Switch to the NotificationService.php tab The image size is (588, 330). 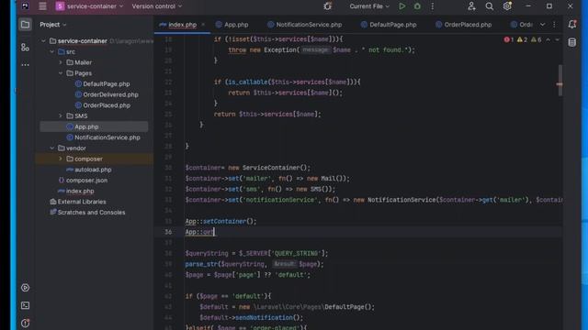(304, 25)
